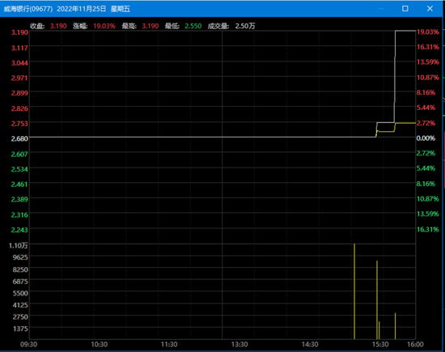Image resolution: width=445 pixels, height=352 pixels.
Task: Click the 2.826 price axis label
Action: pyautogui.click(x=19, y=108)
